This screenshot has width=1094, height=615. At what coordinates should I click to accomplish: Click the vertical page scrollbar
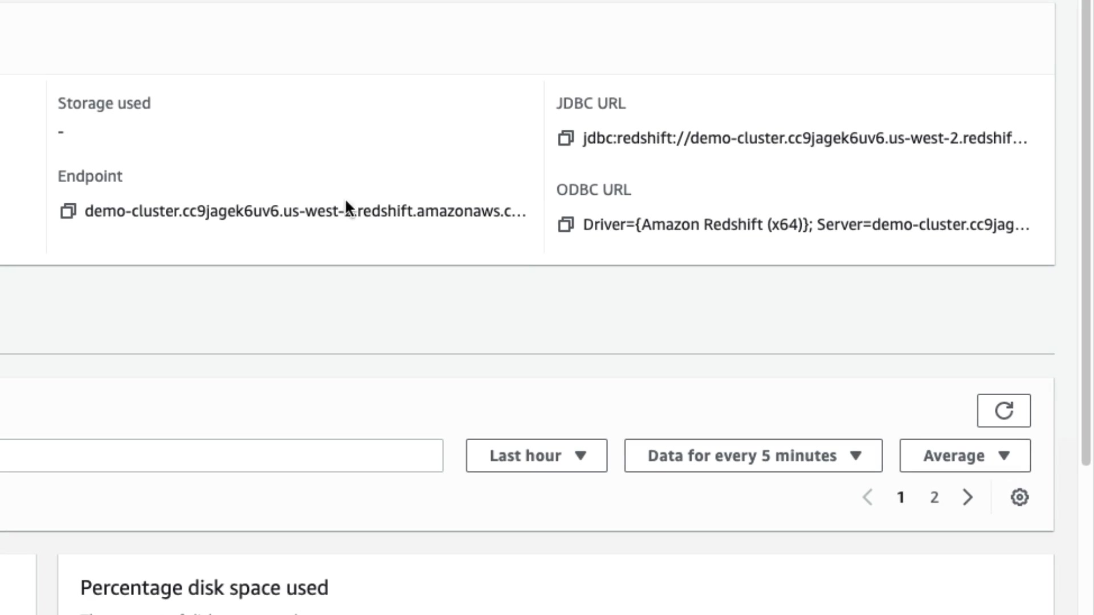tap(1085, 228)
